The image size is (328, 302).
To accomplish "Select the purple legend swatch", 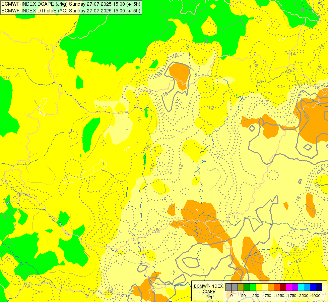I will [295, 287].
